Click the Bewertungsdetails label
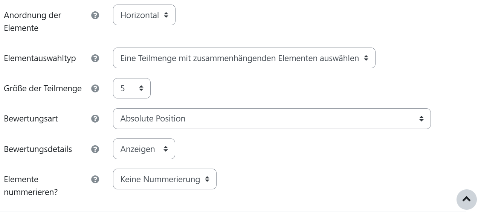The width and height of the screenshot is (481, 212). coord(38,149)
